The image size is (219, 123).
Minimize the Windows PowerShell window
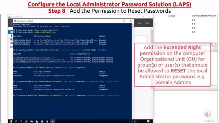coord(118,21)
